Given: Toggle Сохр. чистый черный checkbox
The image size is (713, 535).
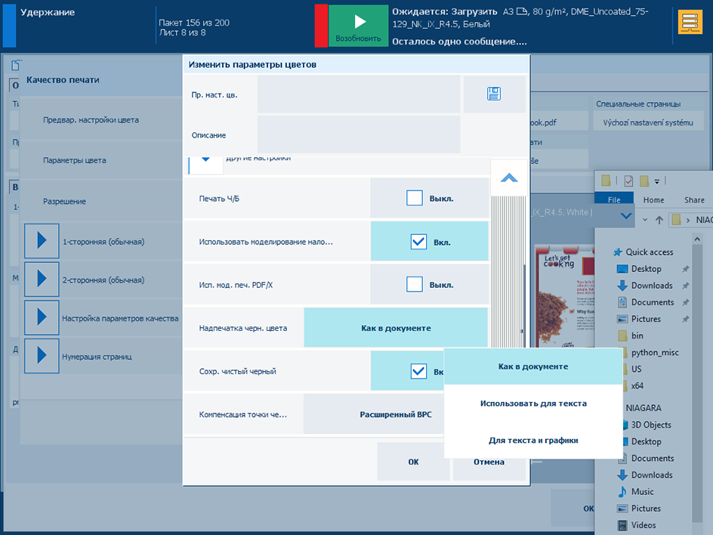Looking at the screenshot, I should pyautogui.click(x=418, y=371).
